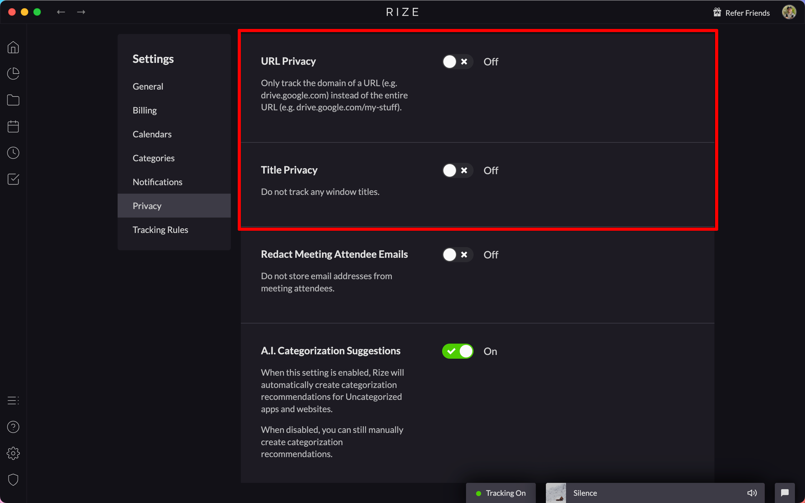Viewport: 805px width, 503px height.
Task: Open the folder projects icon
Action: 13,100
